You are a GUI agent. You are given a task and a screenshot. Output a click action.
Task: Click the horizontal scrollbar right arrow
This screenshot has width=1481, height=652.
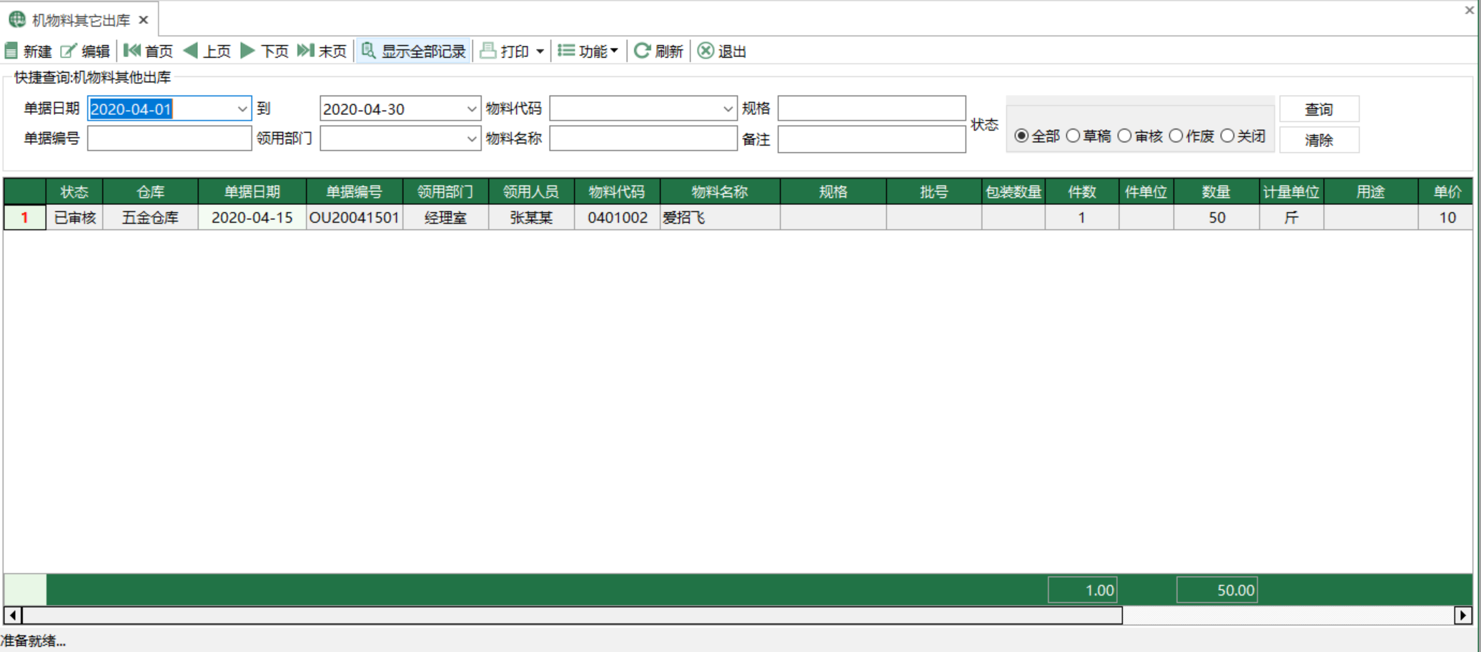1463,615
